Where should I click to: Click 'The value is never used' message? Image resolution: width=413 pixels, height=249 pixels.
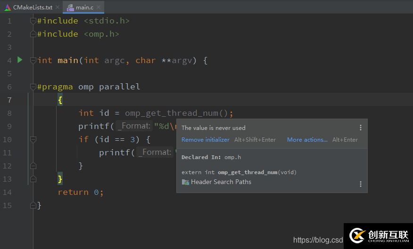tap(214, 128)
